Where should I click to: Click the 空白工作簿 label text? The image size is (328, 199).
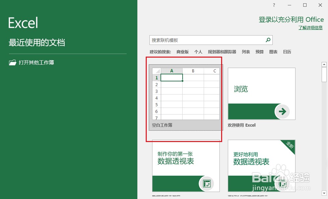point(162,125)
